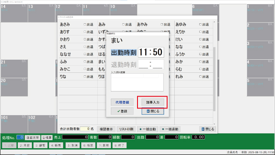The width and height of the screenshot is (275, 155).
Task: Toggle the 出退 checkbox for りな
Action: tap(85, 77)
